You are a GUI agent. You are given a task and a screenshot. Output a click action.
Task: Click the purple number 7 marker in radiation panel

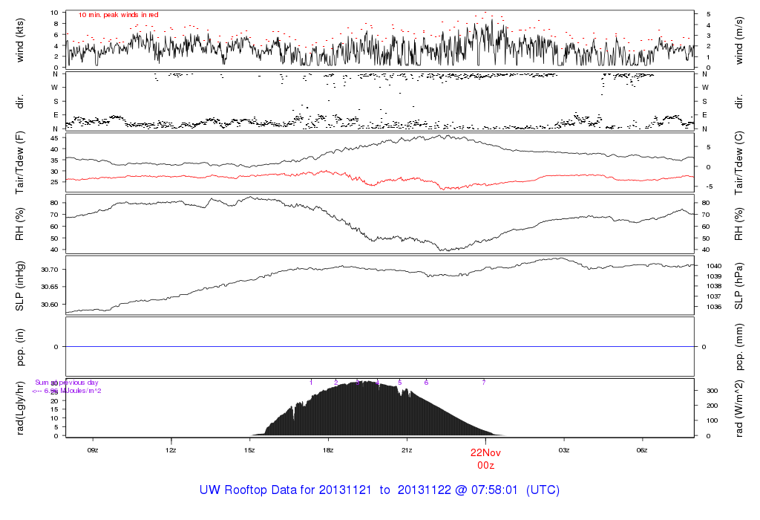[483, 382]
